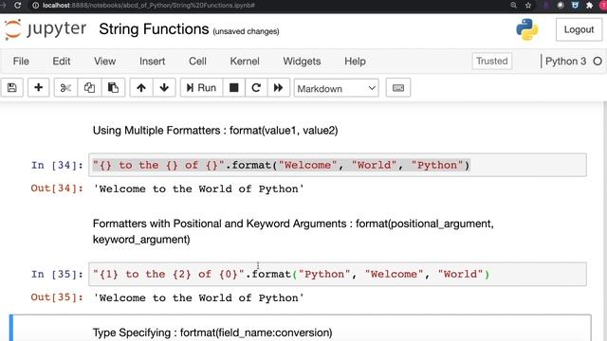Viewport: 607px width, 341px height.
Task: Restart kernel and run all fast-forward icon
Action: pyautogui.click(x=278, y=88)
